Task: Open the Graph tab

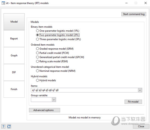Action: pyautogui.click(x=14, y=56)
